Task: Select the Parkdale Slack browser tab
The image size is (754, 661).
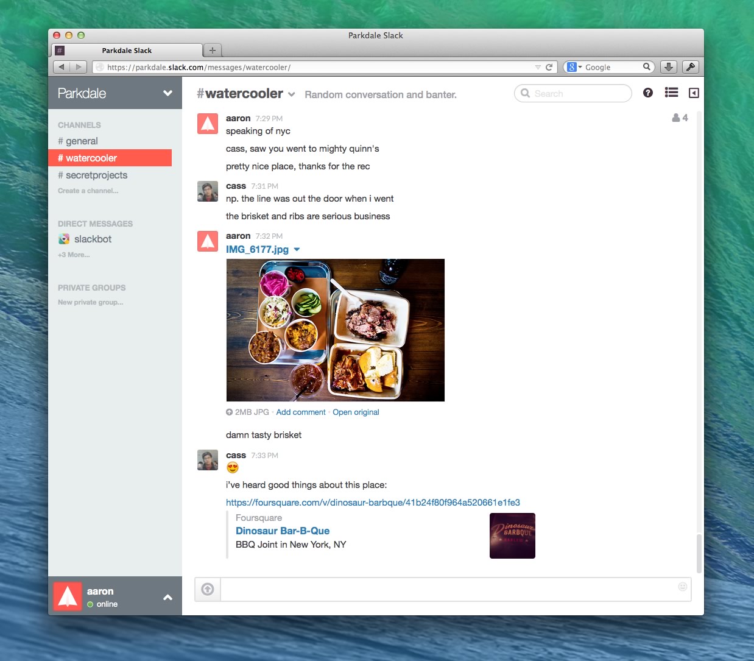Action: coord(127,51)
